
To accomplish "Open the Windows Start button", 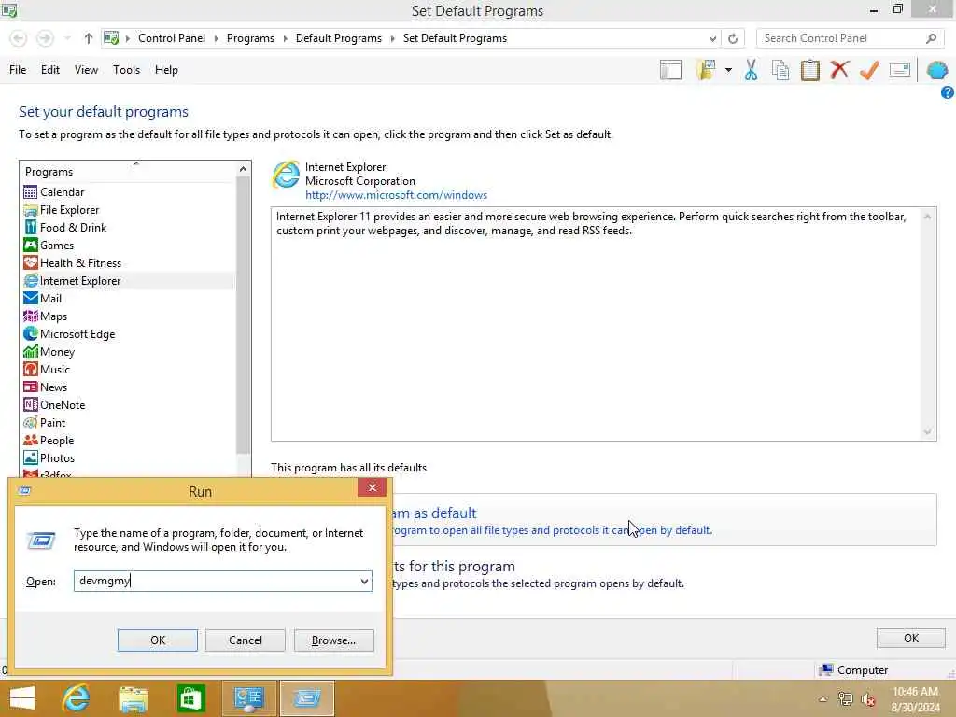I will (x=22, y=698).
